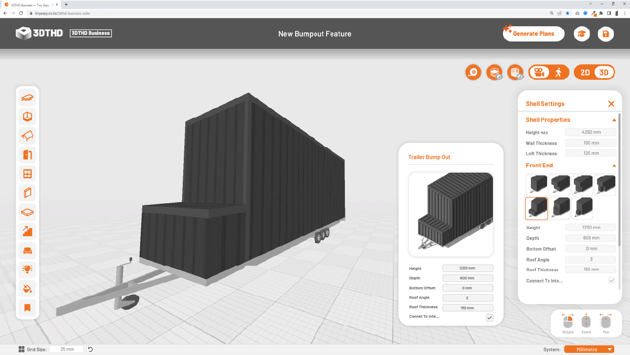This screenshot has height=355, width=630.
Task: Open the lighting bulb tool icon
Action: click(27, 269)
